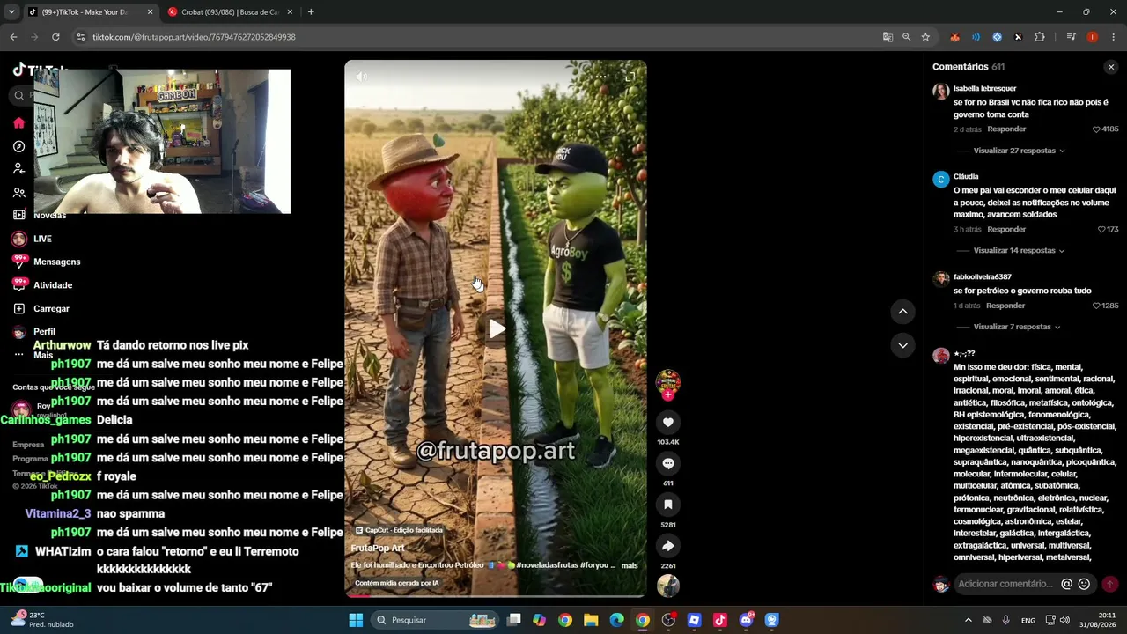1127x634 pixels.
Task: Like the video with the heart button
Action: [x=668, y=423]
